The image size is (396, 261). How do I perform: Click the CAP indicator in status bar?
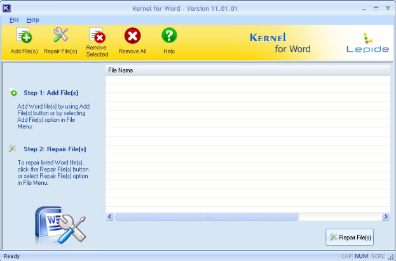click(346, 256)
